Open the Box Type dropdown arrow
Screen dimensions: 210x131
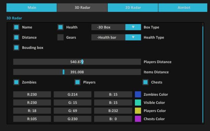[133, 27]
